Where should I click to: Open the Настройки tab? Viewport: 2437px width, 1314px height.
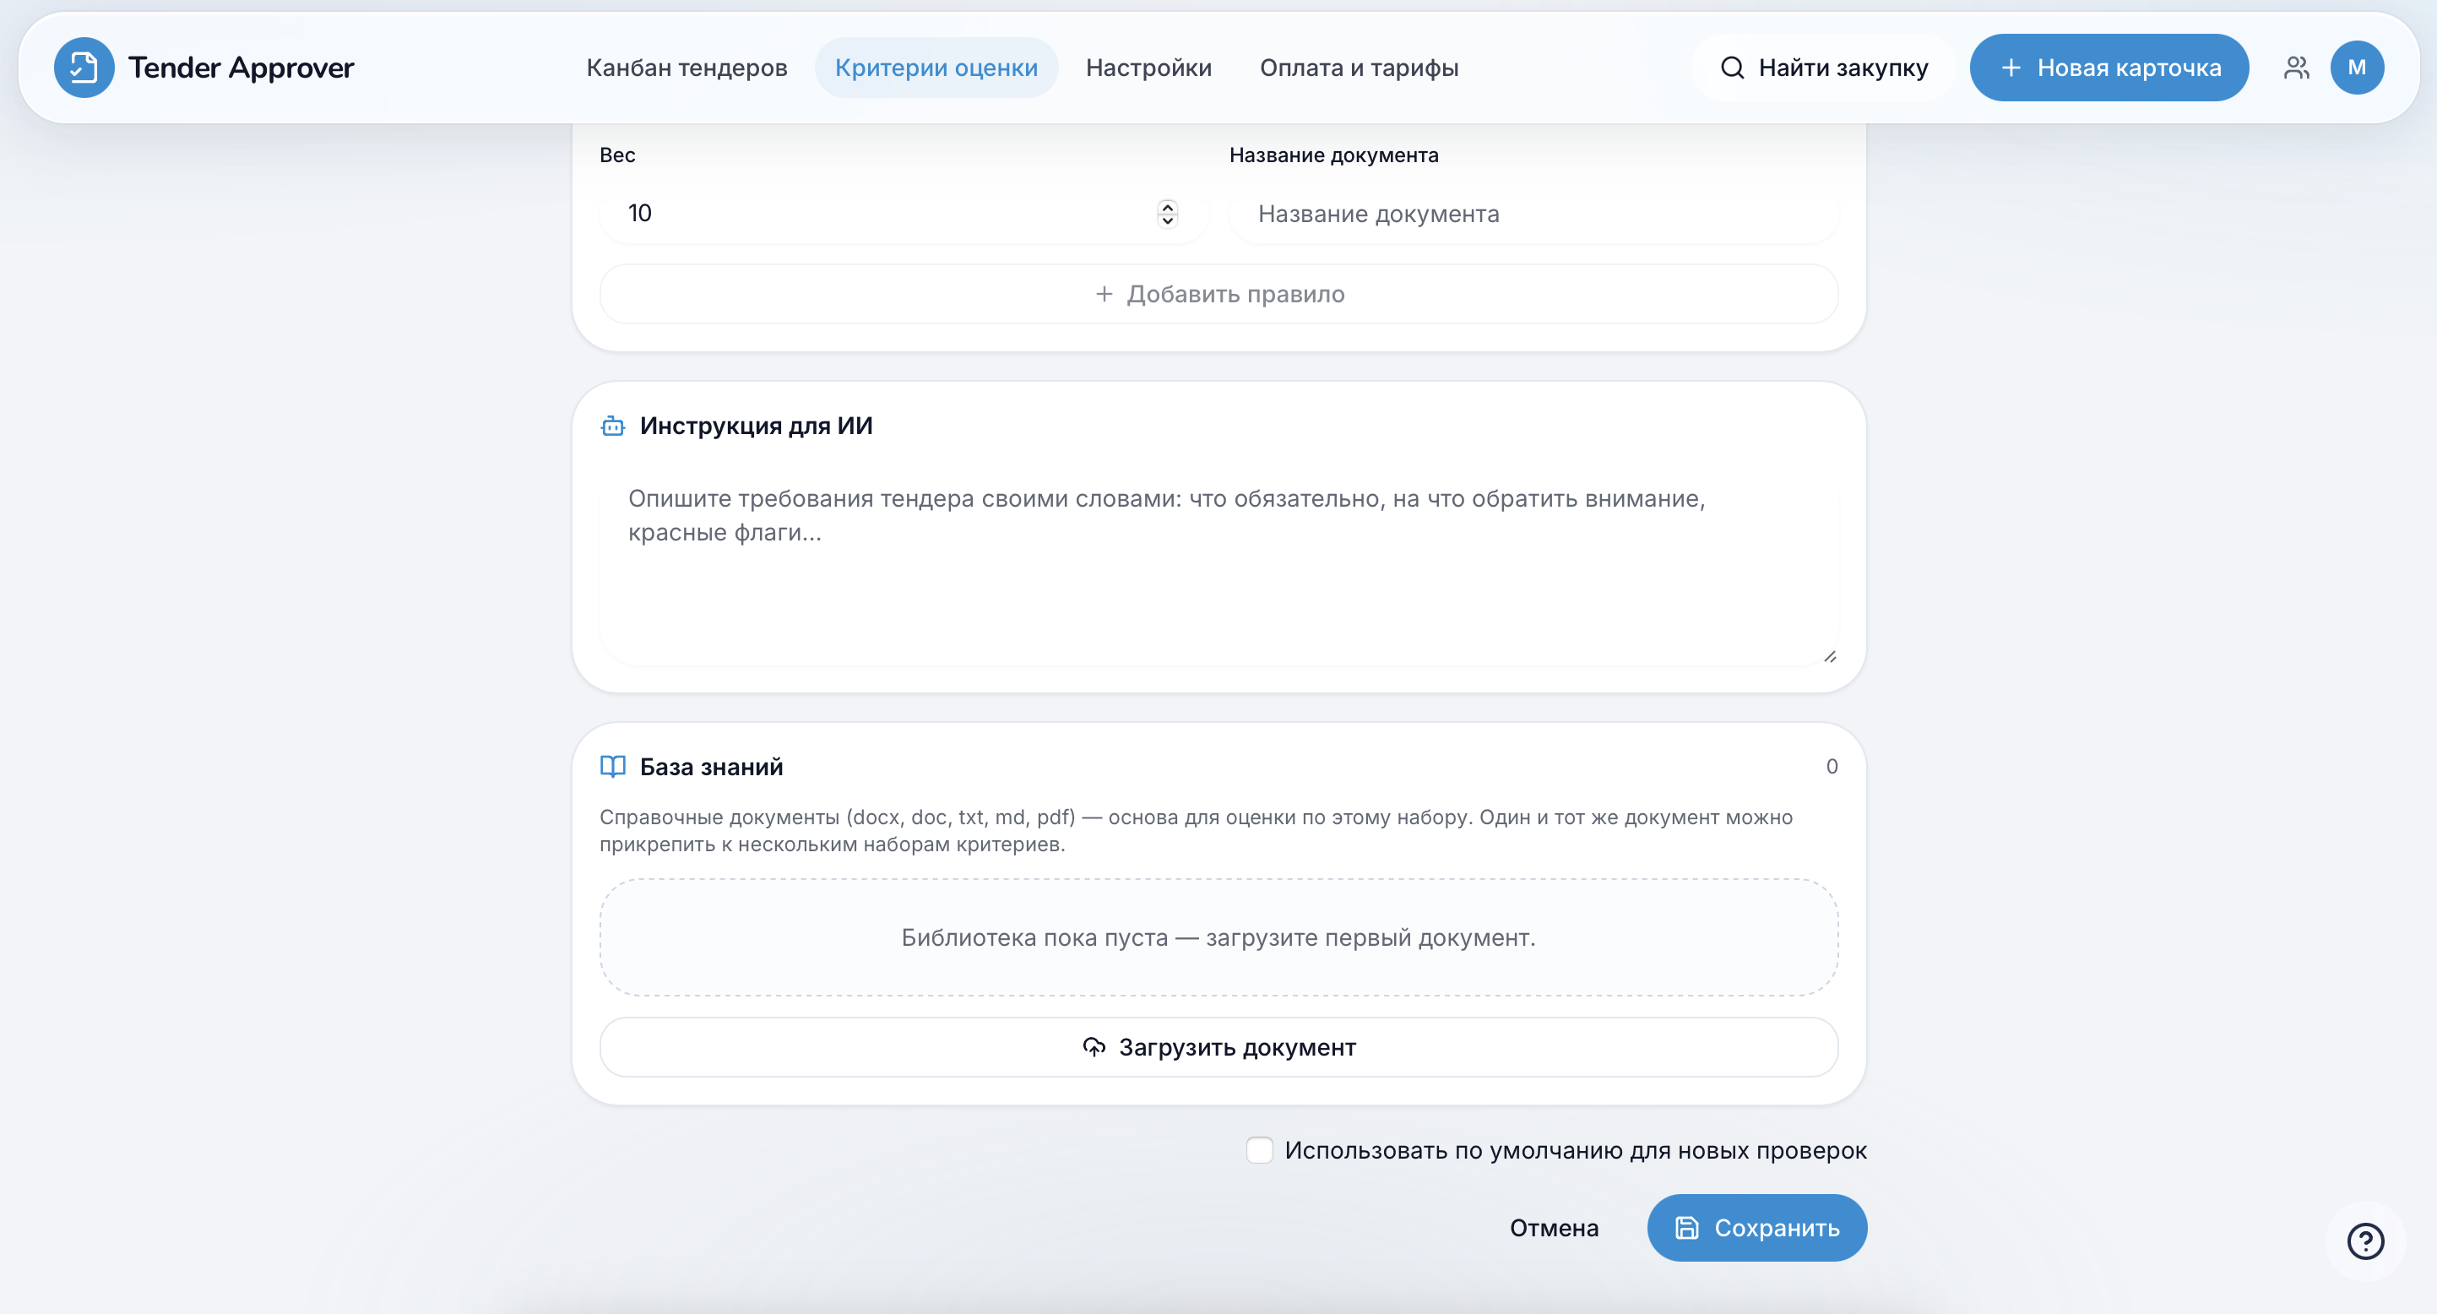(1148, 68)
